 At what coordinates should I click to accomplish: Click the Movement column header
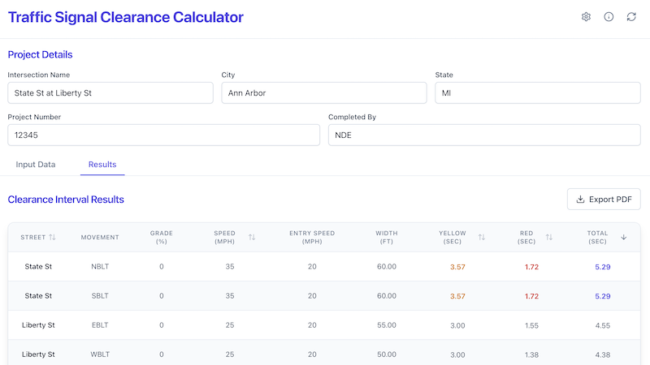point(100,237)
